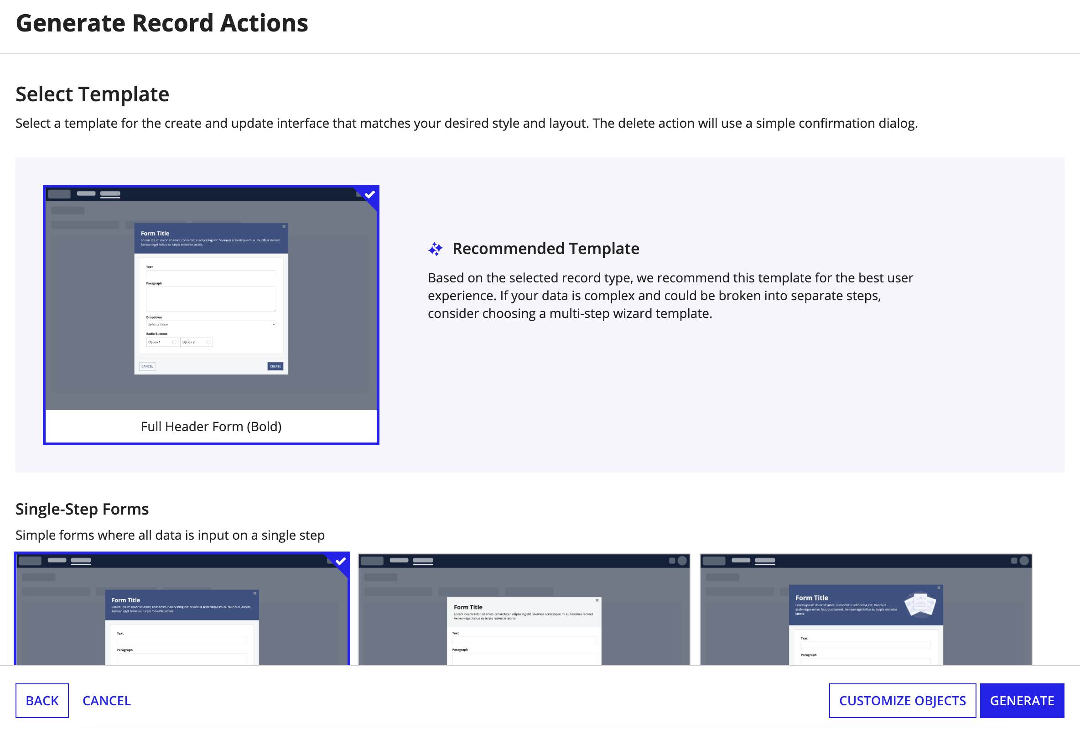This screenshot has width=1080, height=729.
Task: Click the sparkle icon beside Recommended Template
Action: tap(435, 249)
